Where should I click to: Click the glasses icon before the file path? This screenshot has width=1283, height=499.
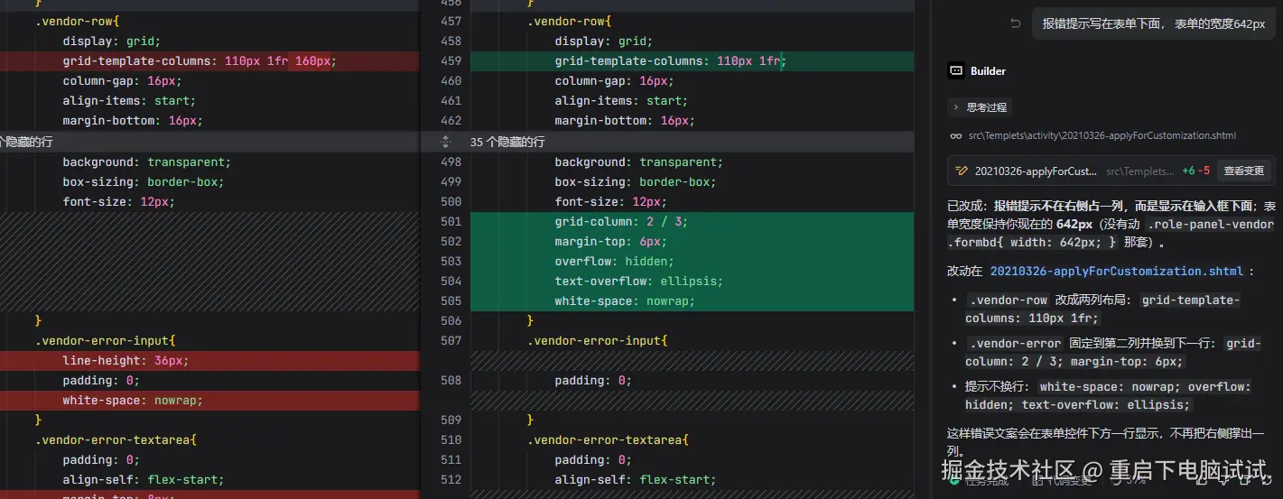(956, 136)
